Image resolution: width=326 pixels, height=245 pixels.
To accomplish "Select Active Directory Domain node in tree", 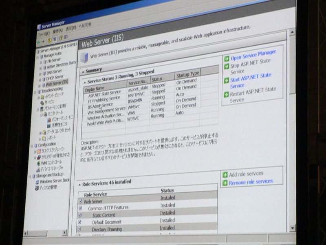I will tap(62, 65).
